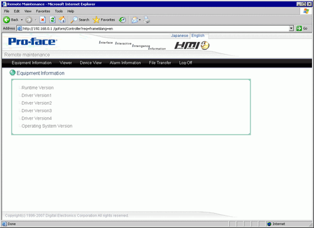The width and height of the screenshot is (314, 228).
Task: Select Driver Version4 tree item
Action: coord(36,118)
